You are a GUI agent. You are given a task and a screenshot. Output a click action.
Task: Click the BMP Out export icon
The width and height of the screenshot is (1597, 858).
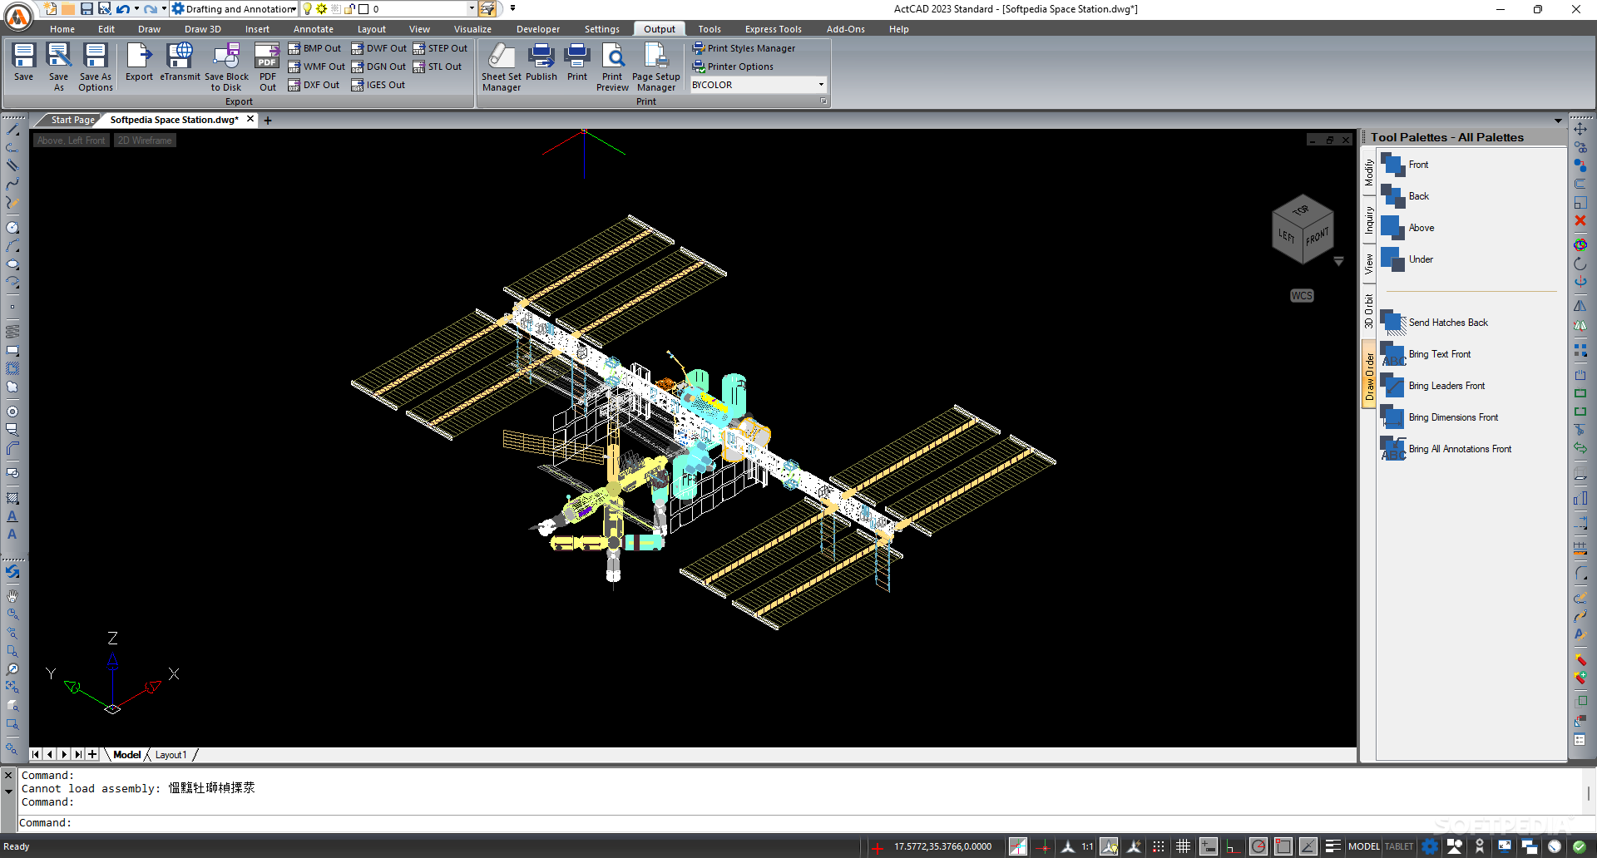(294, 48)
